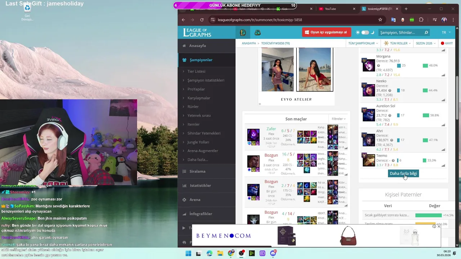Image resolution: width=461 pixels, height=259 pixels.
Task: Open new browser tab
Action: click(x=406, y=9)
